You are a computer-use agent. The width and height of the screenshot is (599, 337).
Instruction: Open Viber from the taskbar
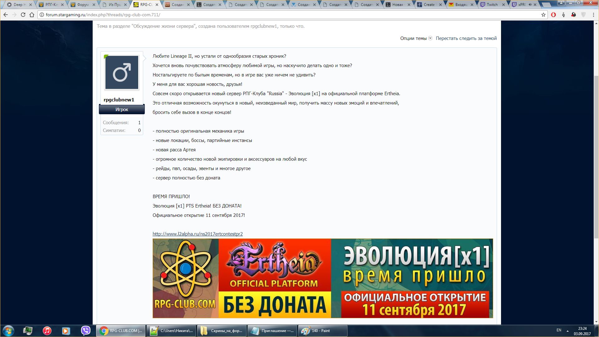(x=85, y=331)
